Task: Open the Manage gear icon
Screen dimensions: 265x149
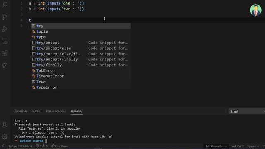Action: click(x=5, y=137)
